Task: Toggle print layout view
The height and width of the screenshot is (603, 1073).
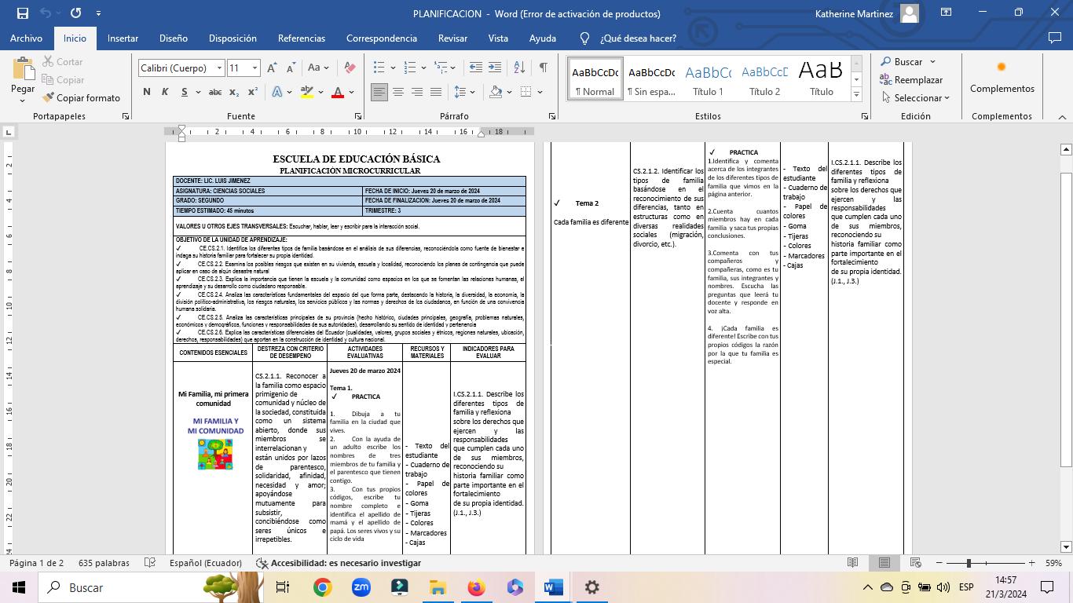Action: [x=884, y=563]
